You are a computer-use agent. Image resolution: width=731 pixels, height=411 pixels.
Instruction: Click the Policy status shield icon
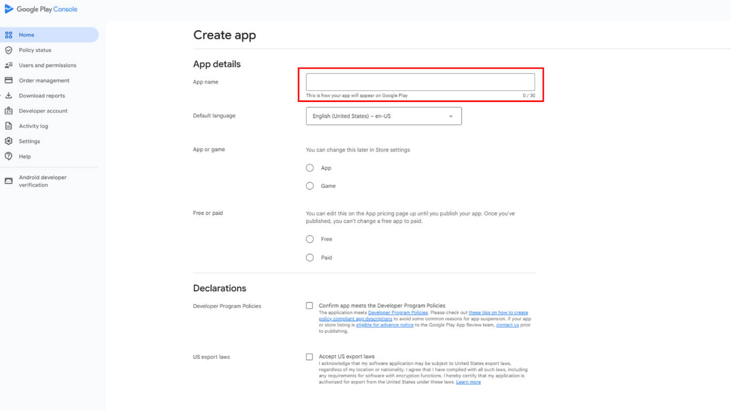coord(9,50)
